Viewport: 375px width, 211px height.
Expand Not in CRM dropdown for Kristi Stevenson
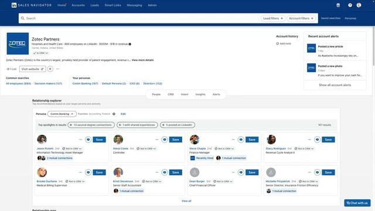[152, 181]
